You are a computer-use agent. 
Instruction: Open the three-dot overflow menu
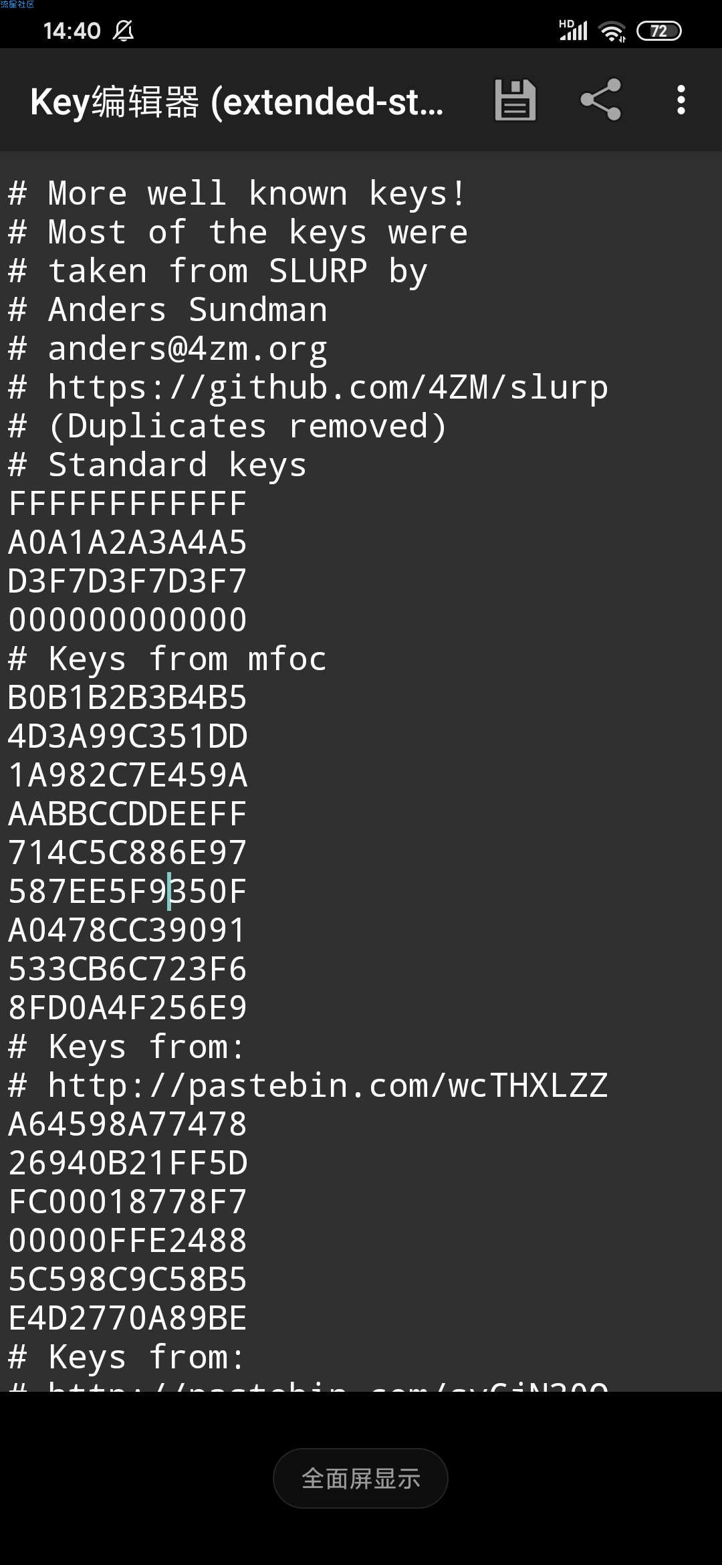[x=681, y=100]
